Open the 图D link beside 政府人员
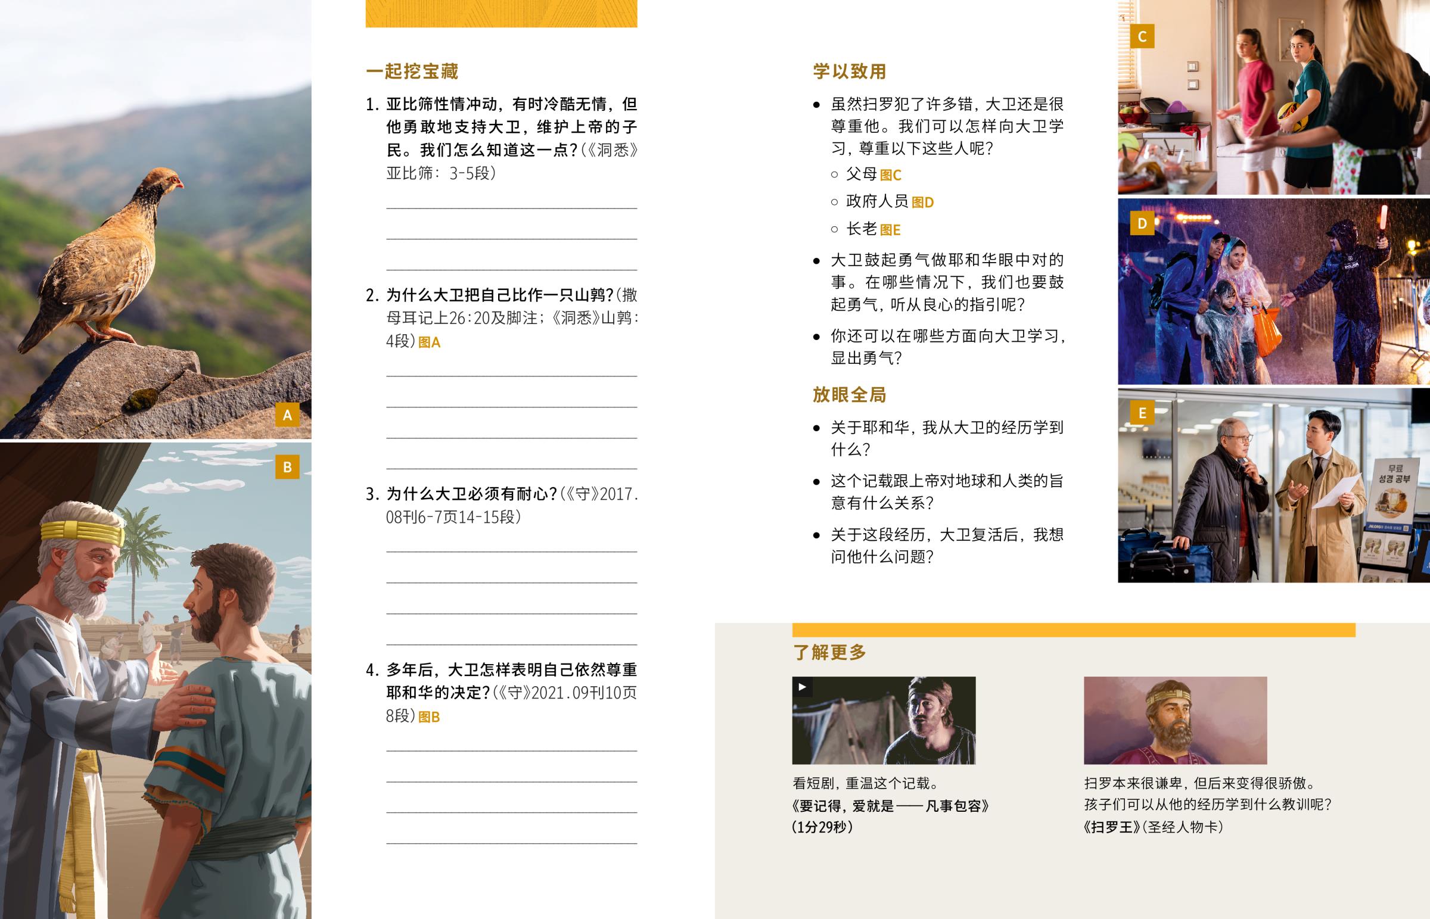Viewport: 1430px width, 919px height. click(x=922, y=203)
